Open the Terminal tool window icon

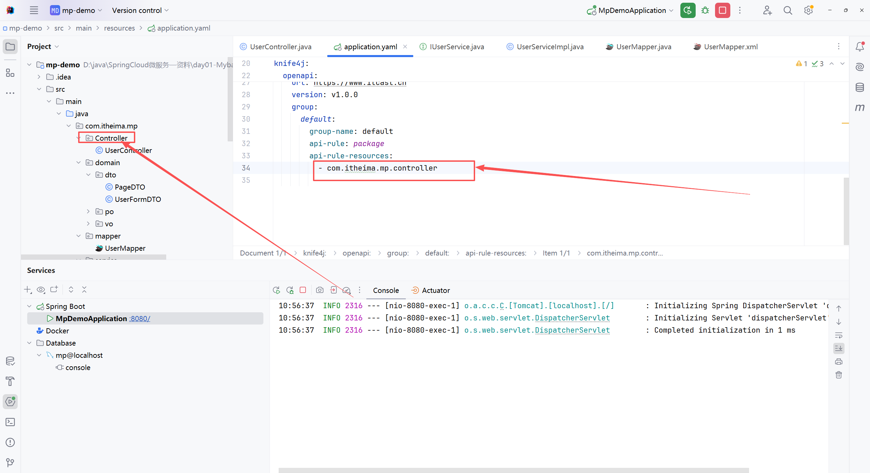pos(10,422)
